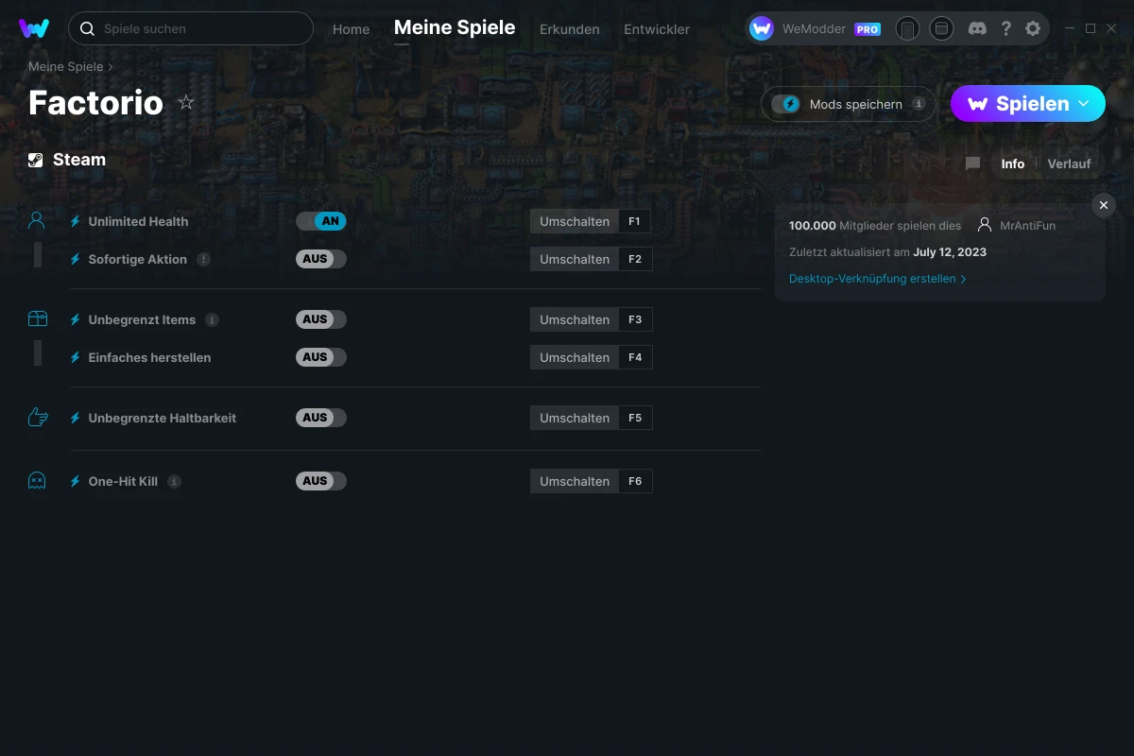
Task: Click Umschalten for Unbegrenzte Haltbarkeit
Action: pos(575,418)
